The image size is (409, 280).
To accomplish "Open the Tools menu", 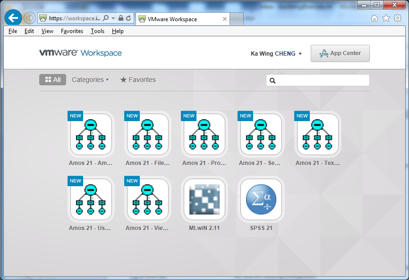I will 97,31.
